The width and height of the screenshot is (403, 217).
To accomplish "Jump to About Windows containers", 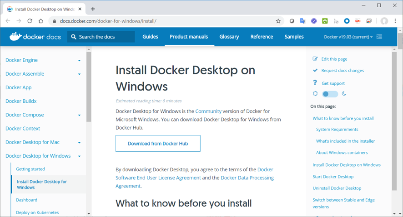I will 342,153.
